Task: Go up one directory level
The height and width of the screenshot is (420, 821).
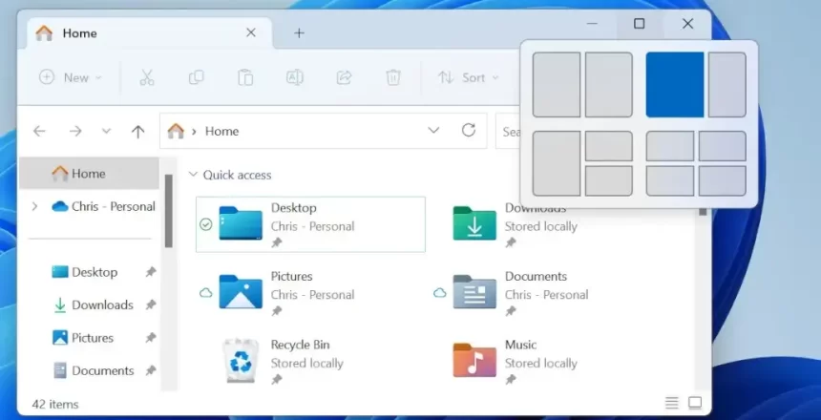Action: [x=137, y=132]
